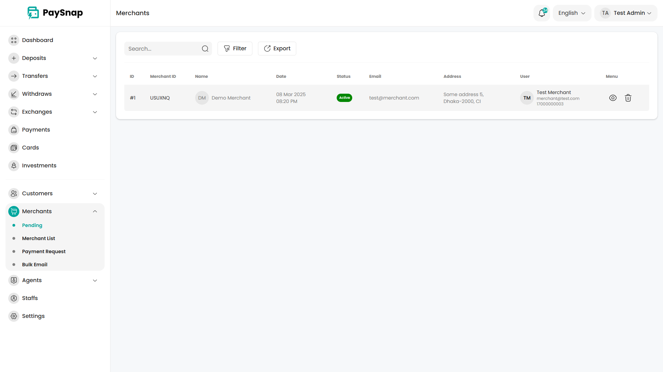Delete the Demo Merchant row with trash icon

[628, 98]
